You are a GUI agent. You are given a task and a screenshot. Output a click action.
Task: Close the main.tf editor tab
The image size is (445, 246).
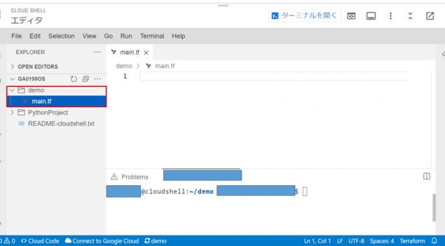point(146,53)
